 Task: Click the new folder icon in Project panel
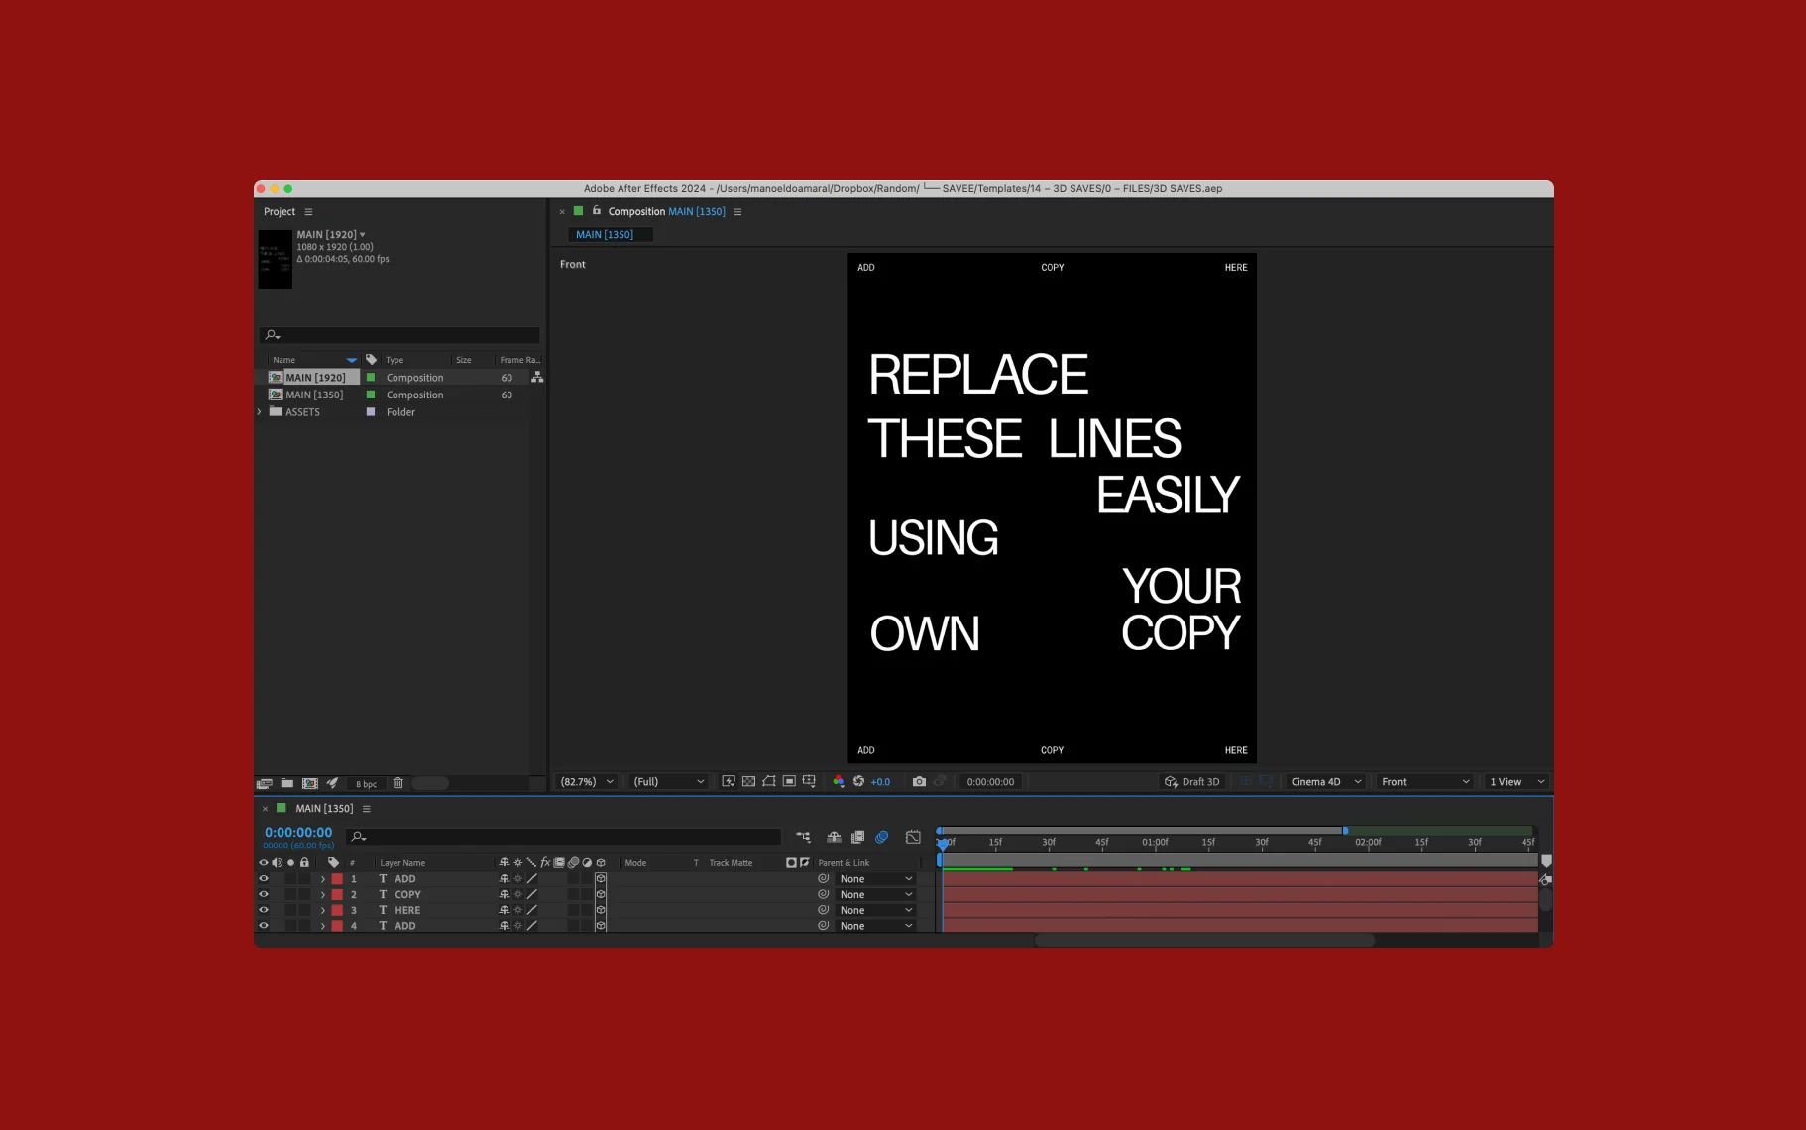point(287,783)
